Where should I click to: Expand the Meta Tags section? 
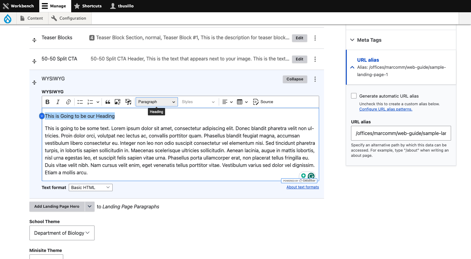coord(401,40)
